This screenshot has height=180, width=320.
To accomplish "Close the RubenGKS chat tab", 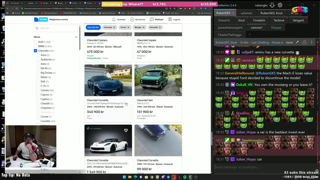I will [x=233, y=13].
